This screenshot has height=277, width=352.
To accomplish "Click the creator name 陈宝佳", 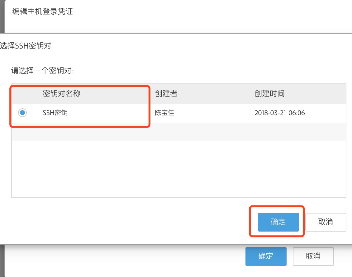I will point(164,113).
